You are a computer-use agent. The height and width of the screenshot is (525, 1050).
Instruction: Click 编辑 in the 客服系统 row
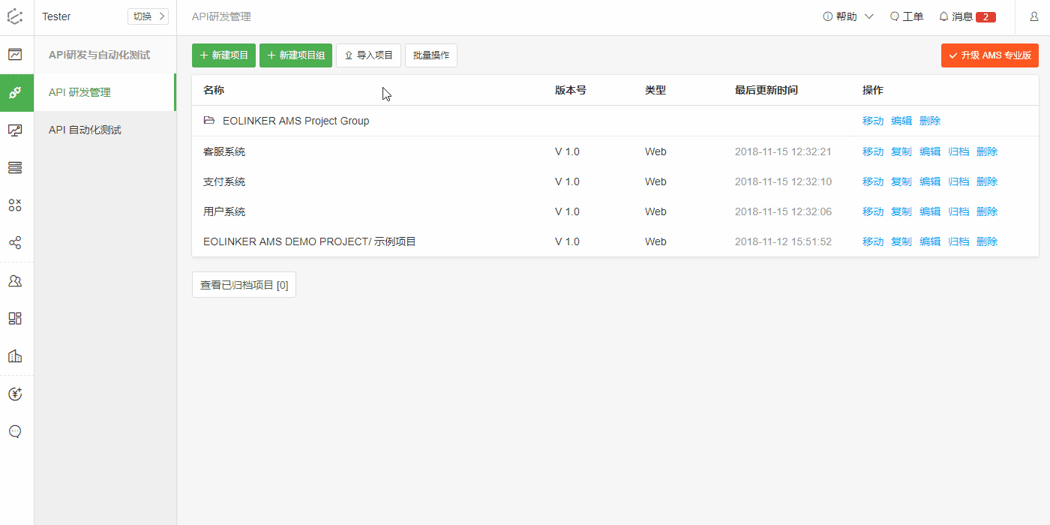930,151
